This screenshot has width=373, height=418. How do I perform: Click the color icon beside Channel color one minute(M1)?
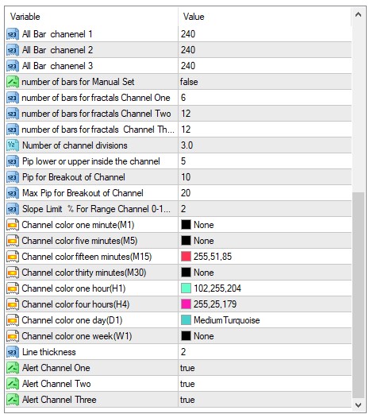click(13, 225)
